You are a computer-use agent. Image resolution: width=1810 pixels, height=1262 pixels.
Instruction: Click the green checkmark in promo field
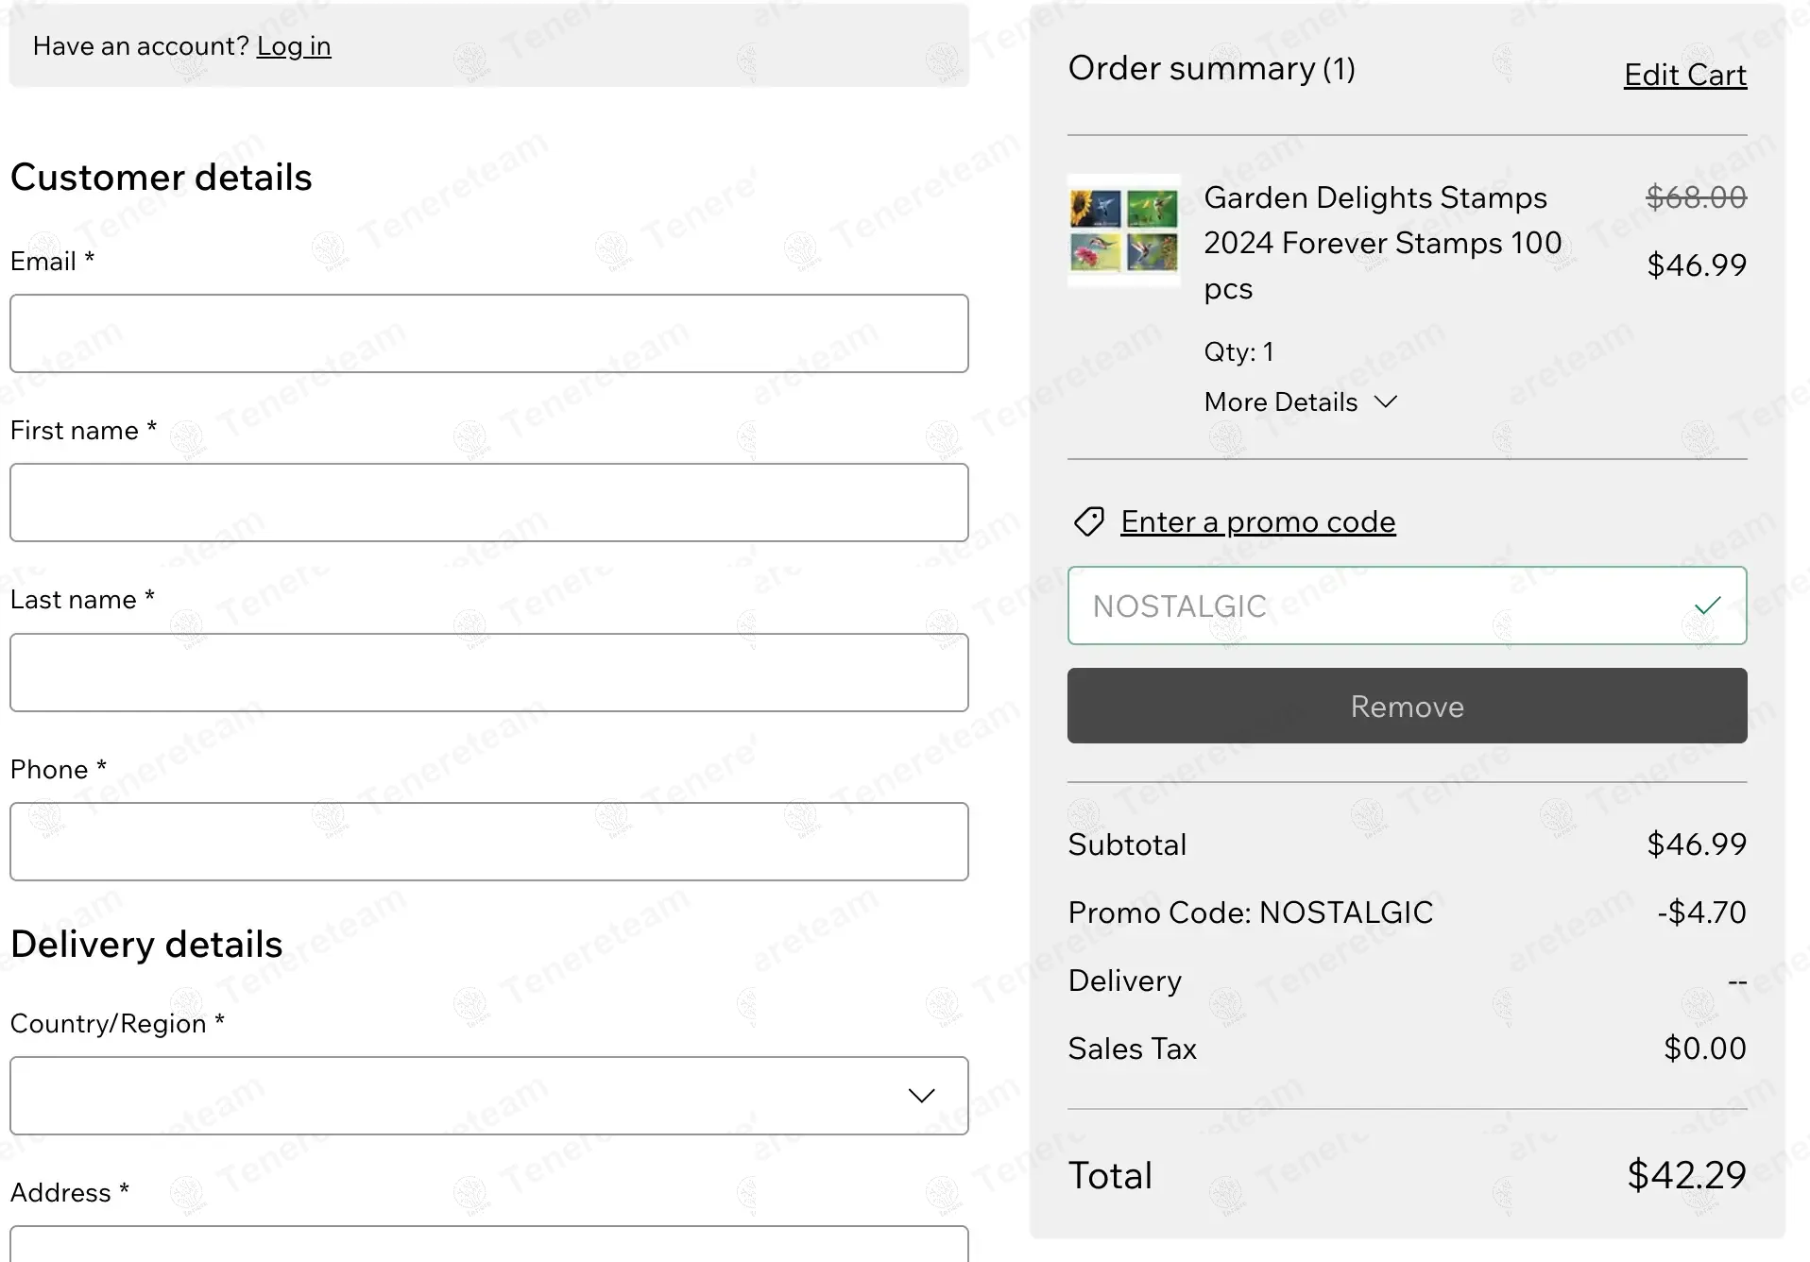[x=1707, y=605]
